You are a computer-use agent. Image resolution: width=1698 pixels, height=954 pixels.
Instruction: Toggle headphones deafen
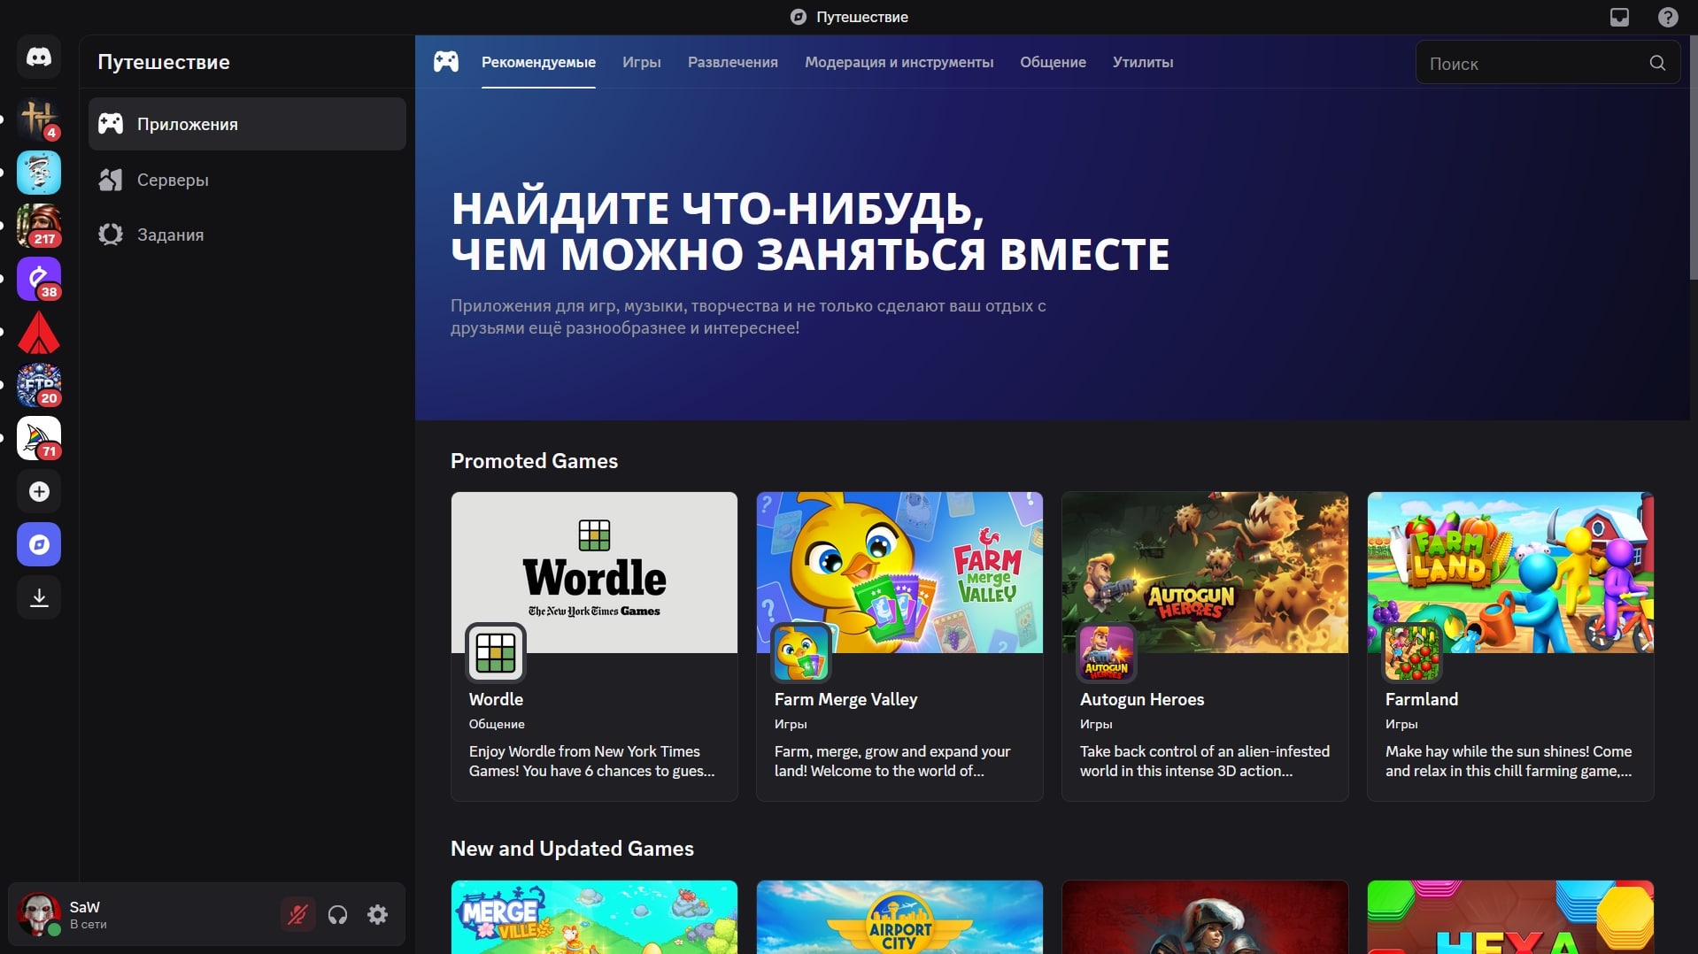(x=338, y=914)
